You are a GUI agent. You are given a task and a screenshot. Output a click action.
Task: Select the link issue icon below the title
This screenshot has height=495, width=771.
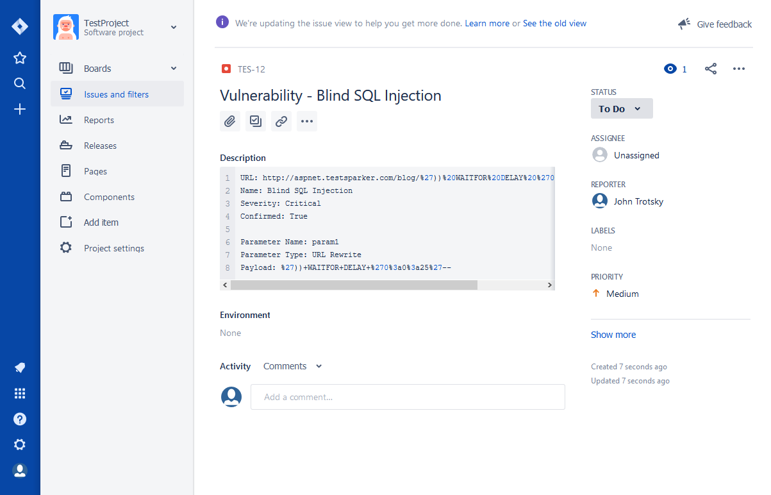[x=281, y=121]
